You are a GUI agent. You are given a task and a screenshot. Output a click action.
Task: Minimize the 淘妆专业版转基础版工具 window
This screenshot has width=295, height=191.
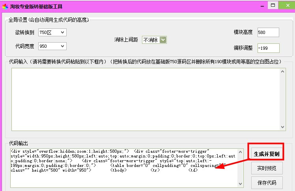[x=262, y=6]
